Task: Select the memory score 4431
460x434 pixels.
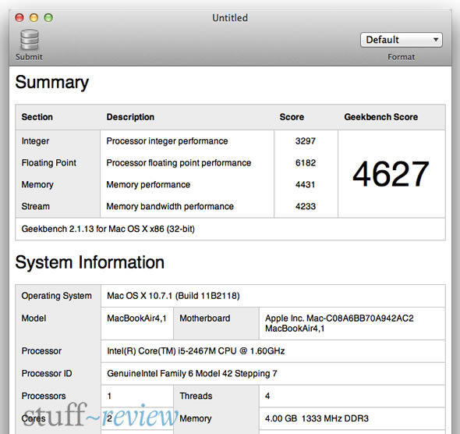Action: coord(305,184)
